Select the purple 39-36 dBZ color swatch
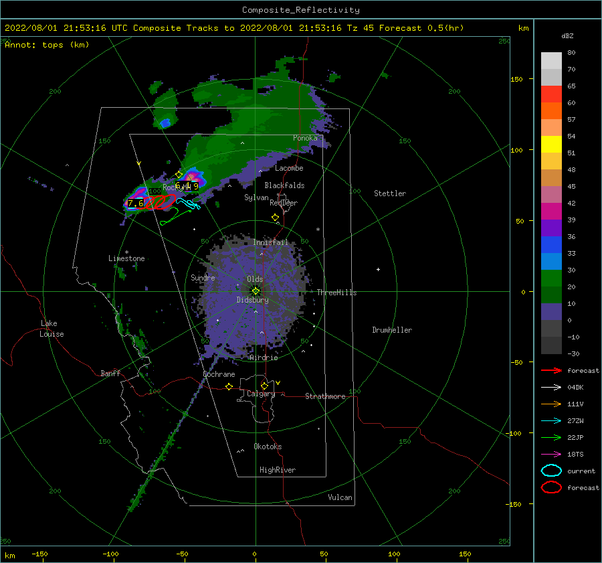The width and height of the screenshot is (602, 563). tap(551, 228)
